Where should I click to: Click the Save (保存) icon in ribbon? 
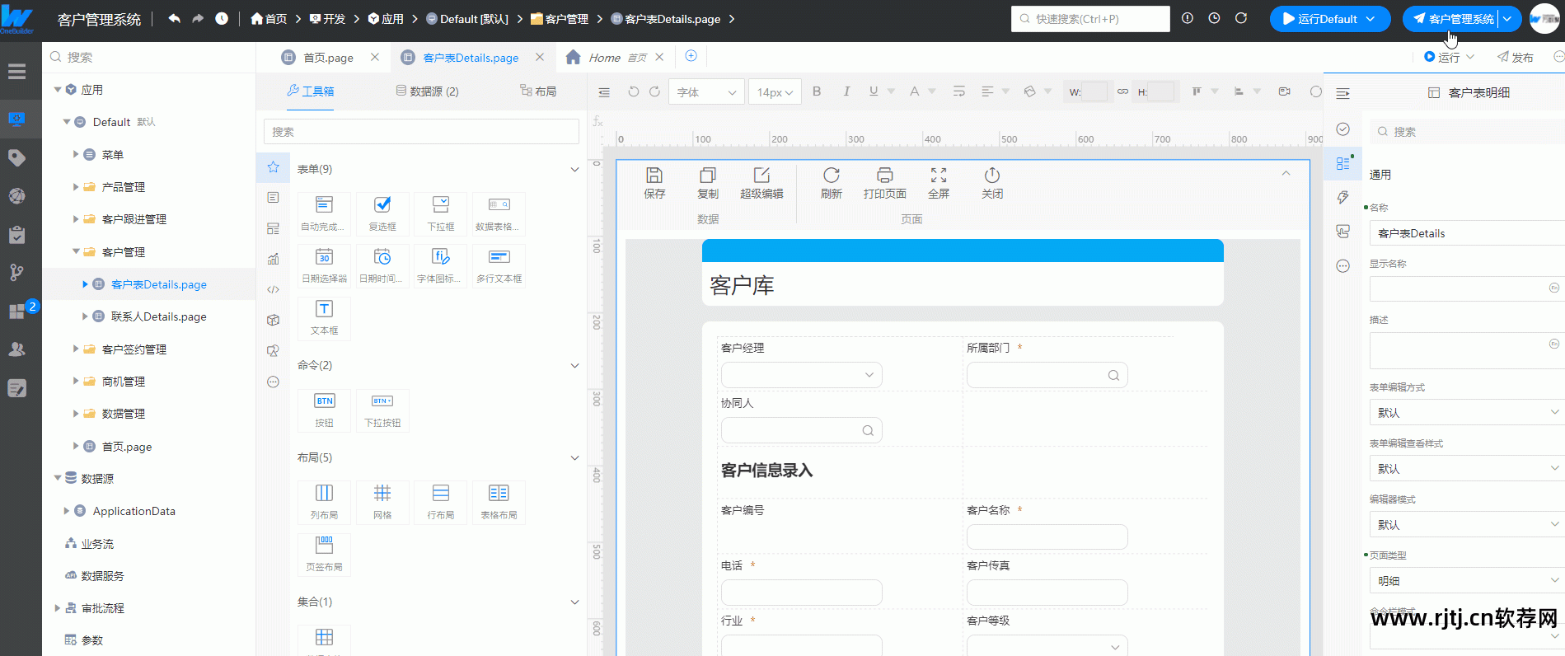(x=654, y=182)
